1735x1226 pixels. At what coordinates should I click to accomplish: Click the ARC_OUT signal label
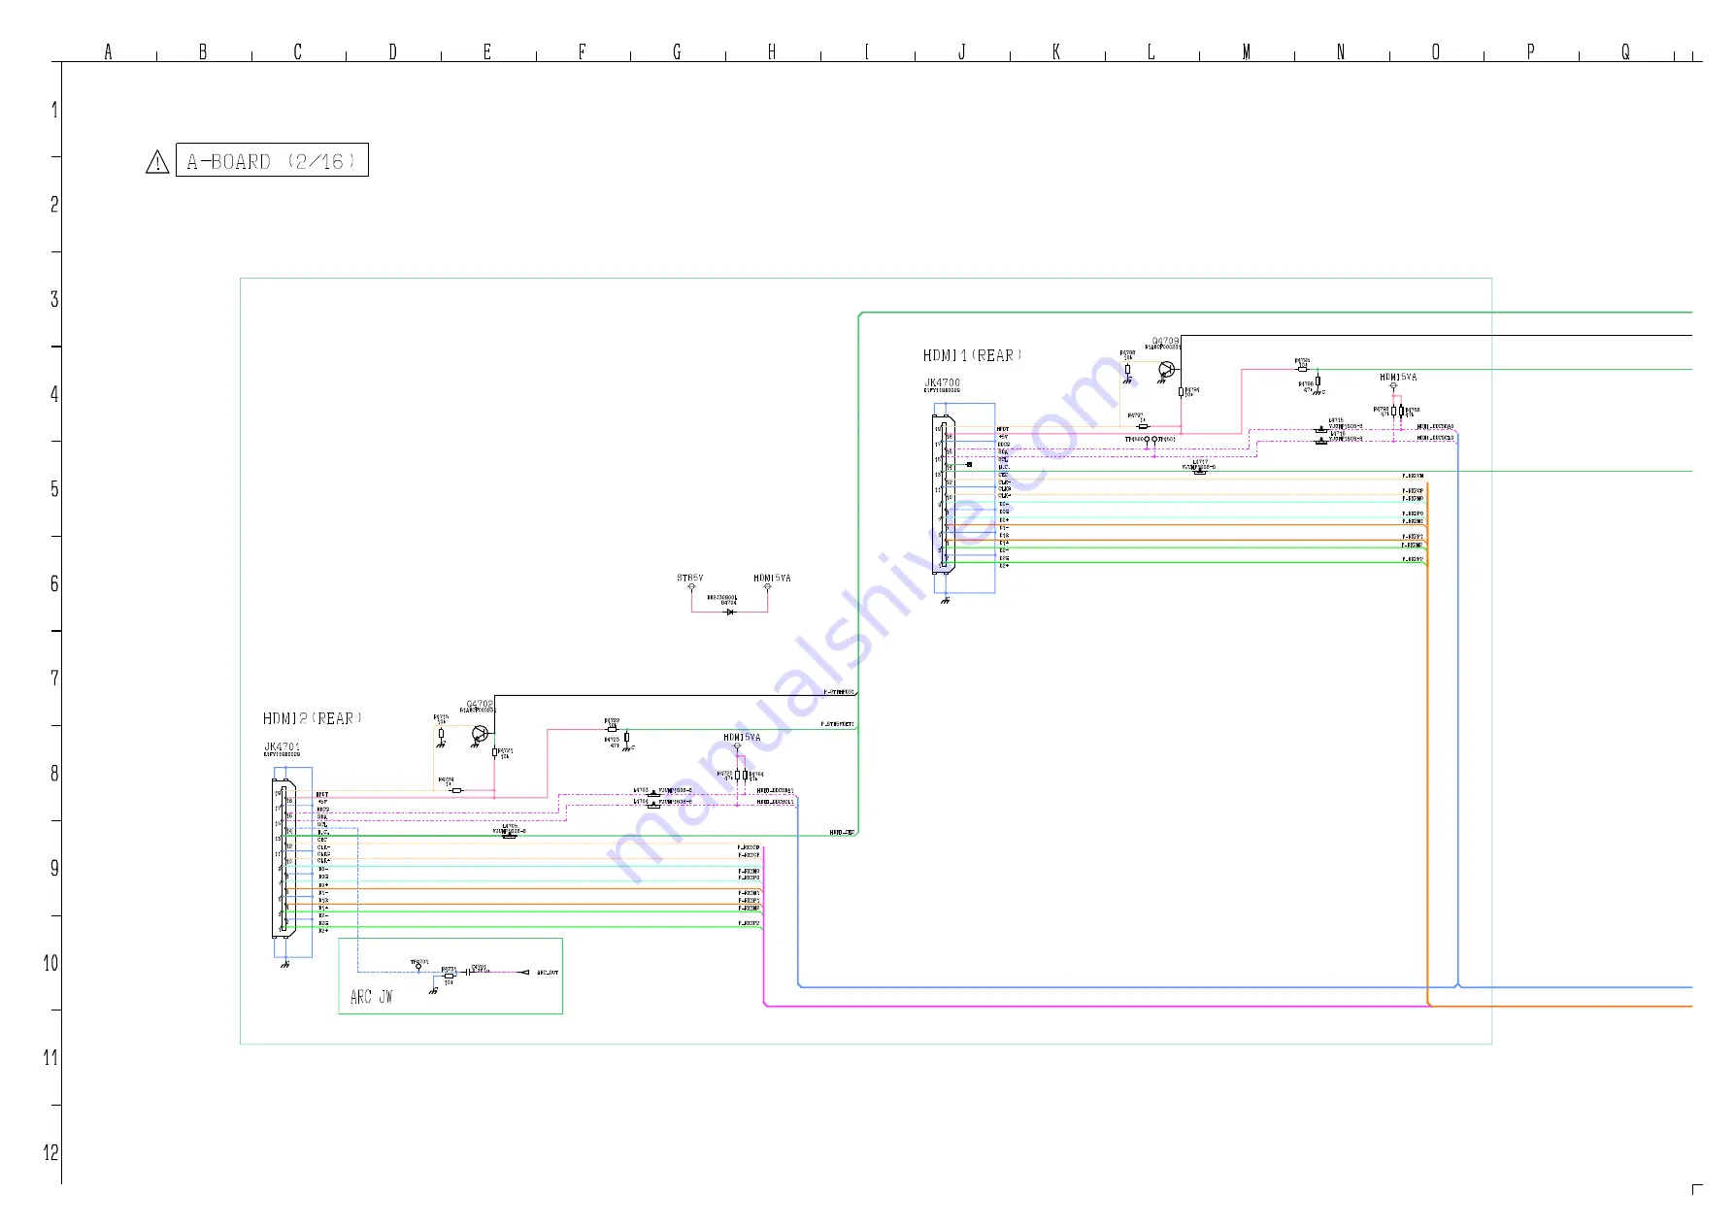coord(548,973)
